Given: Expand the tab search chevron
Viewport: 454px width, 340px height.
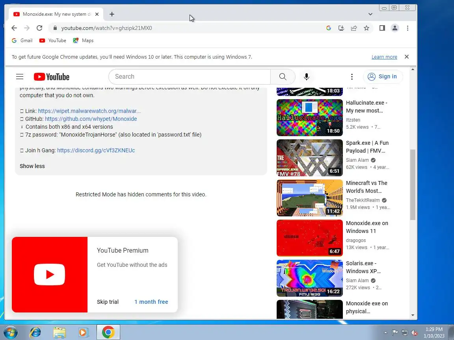Looking at the screenshot, I should pos(370,14).
